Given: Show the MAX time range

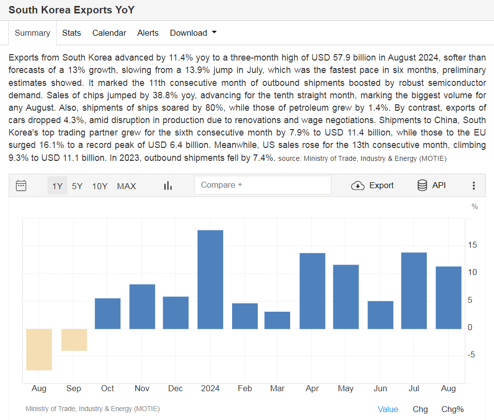Looking at the screenshot, I should [126, 186].
